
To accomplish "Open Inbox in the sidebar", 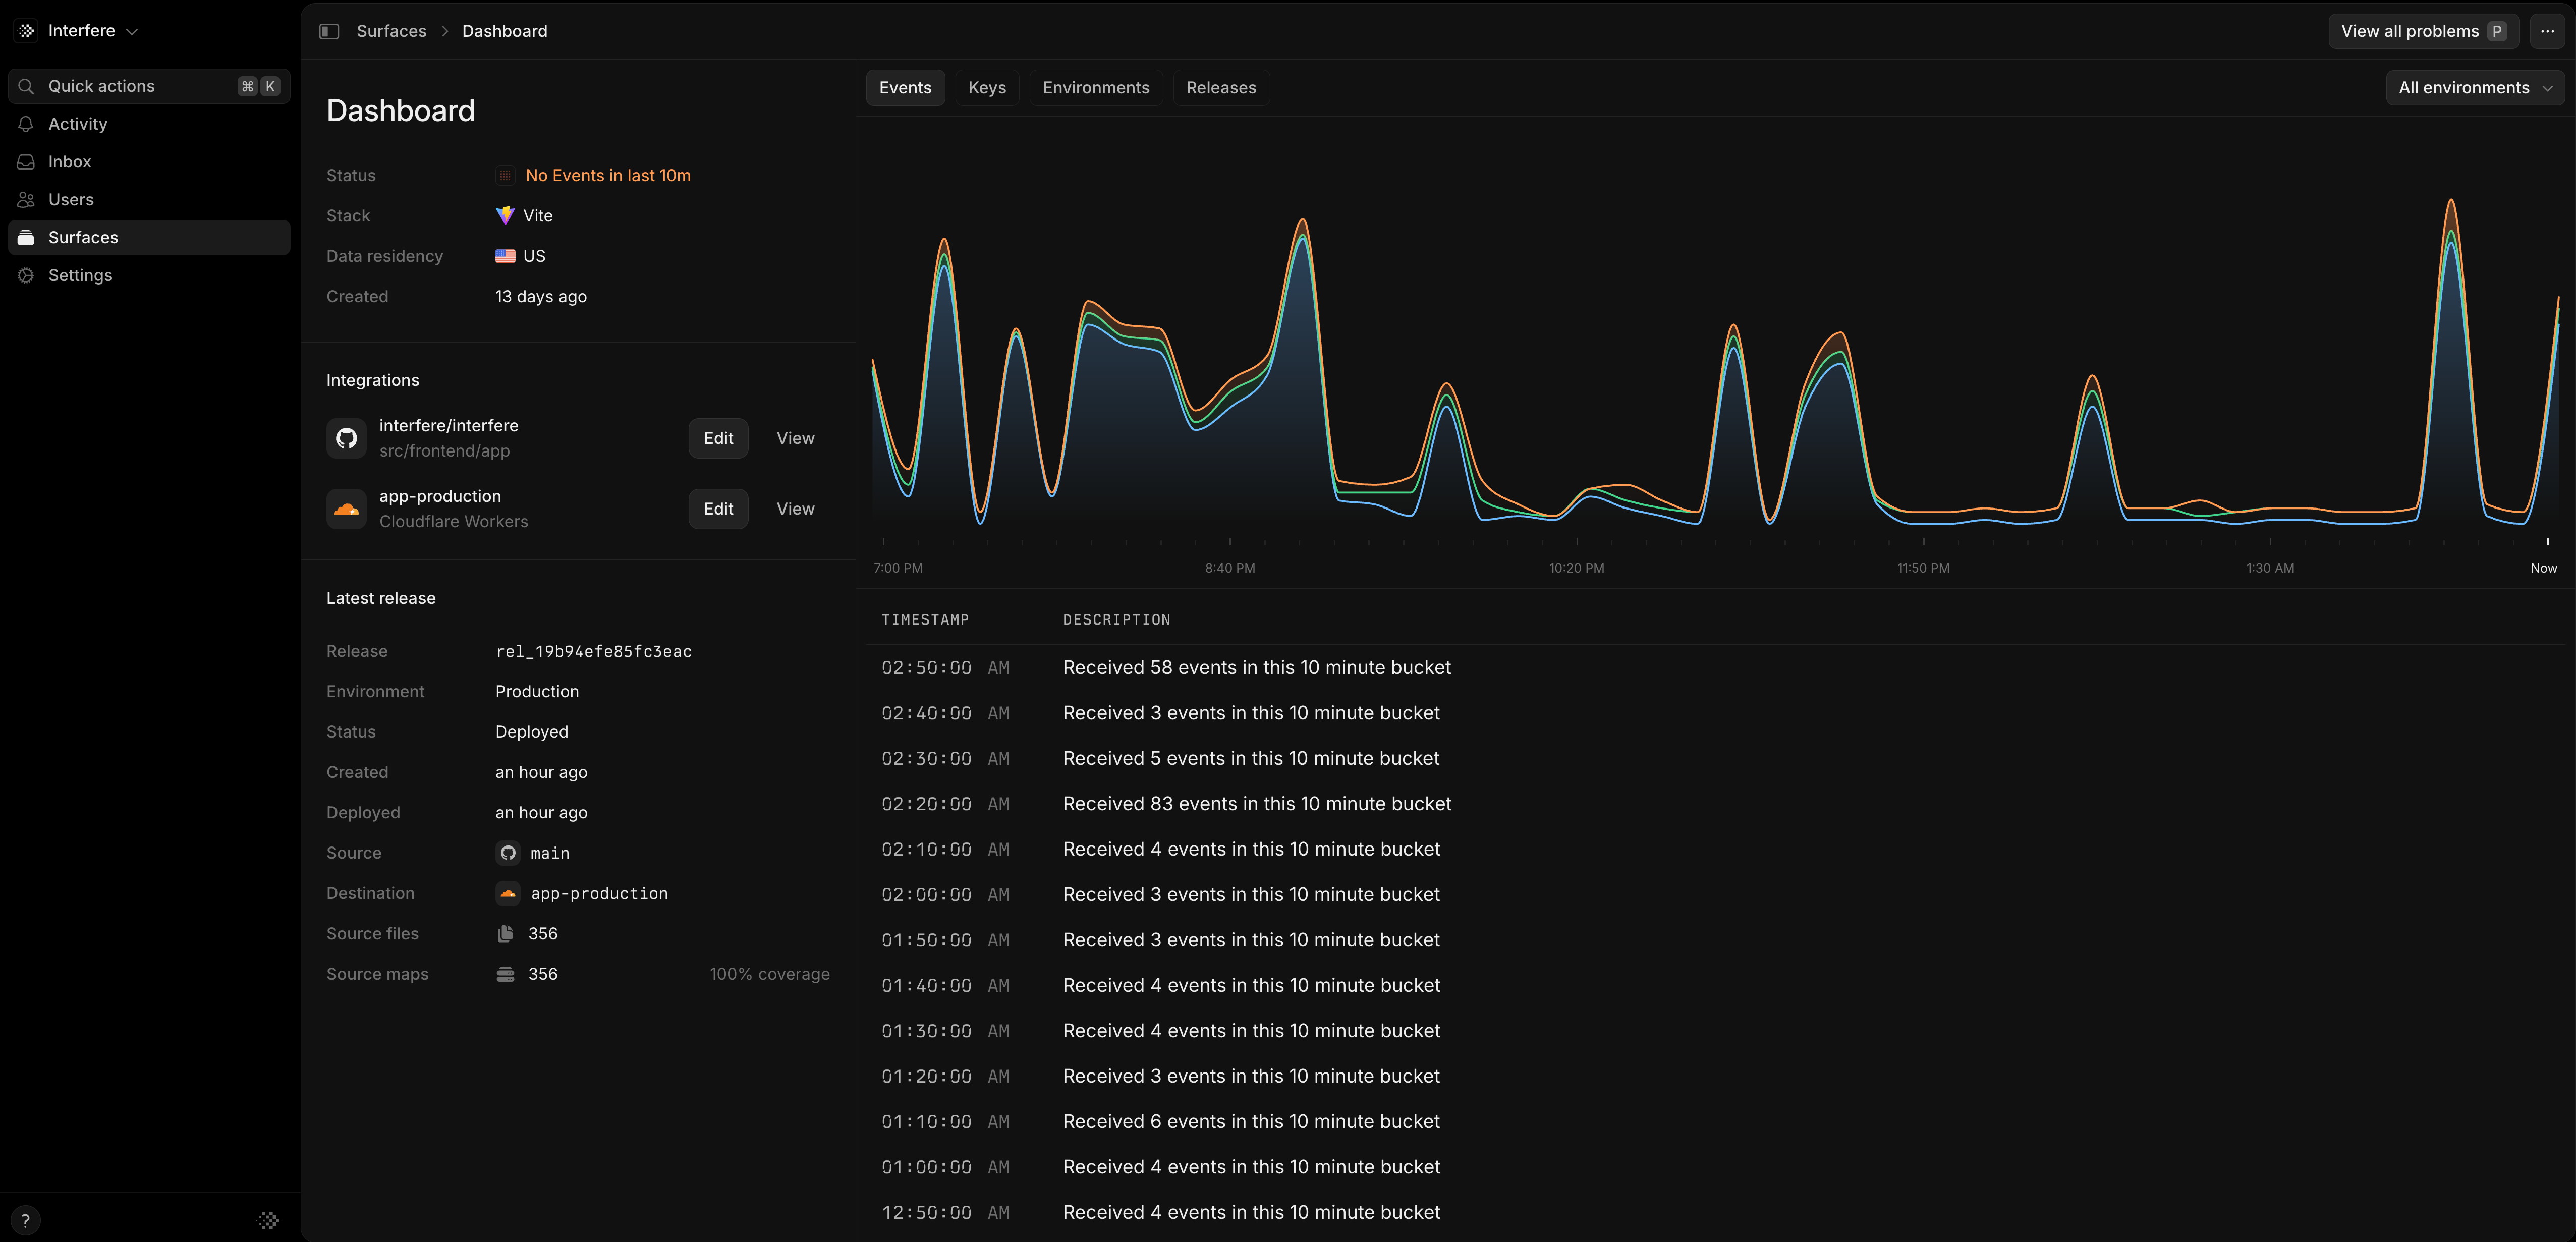I will (x=149, y=162).
